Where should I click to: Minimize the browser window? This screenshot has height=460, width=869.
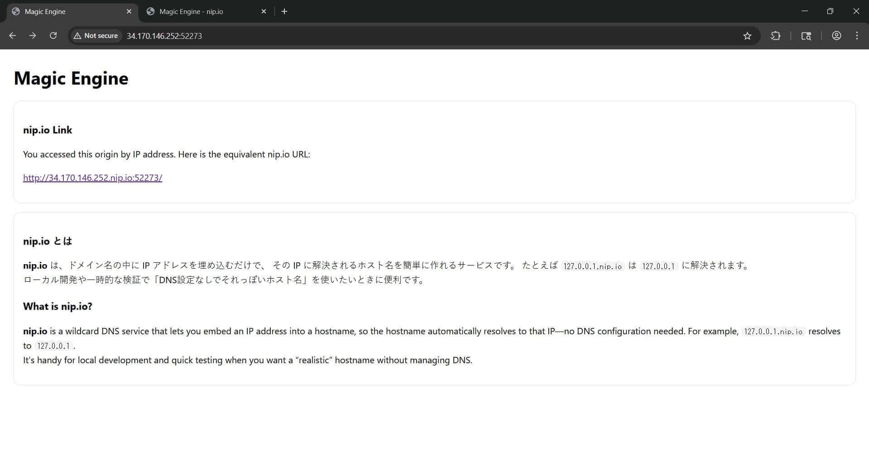click(805, 11)
